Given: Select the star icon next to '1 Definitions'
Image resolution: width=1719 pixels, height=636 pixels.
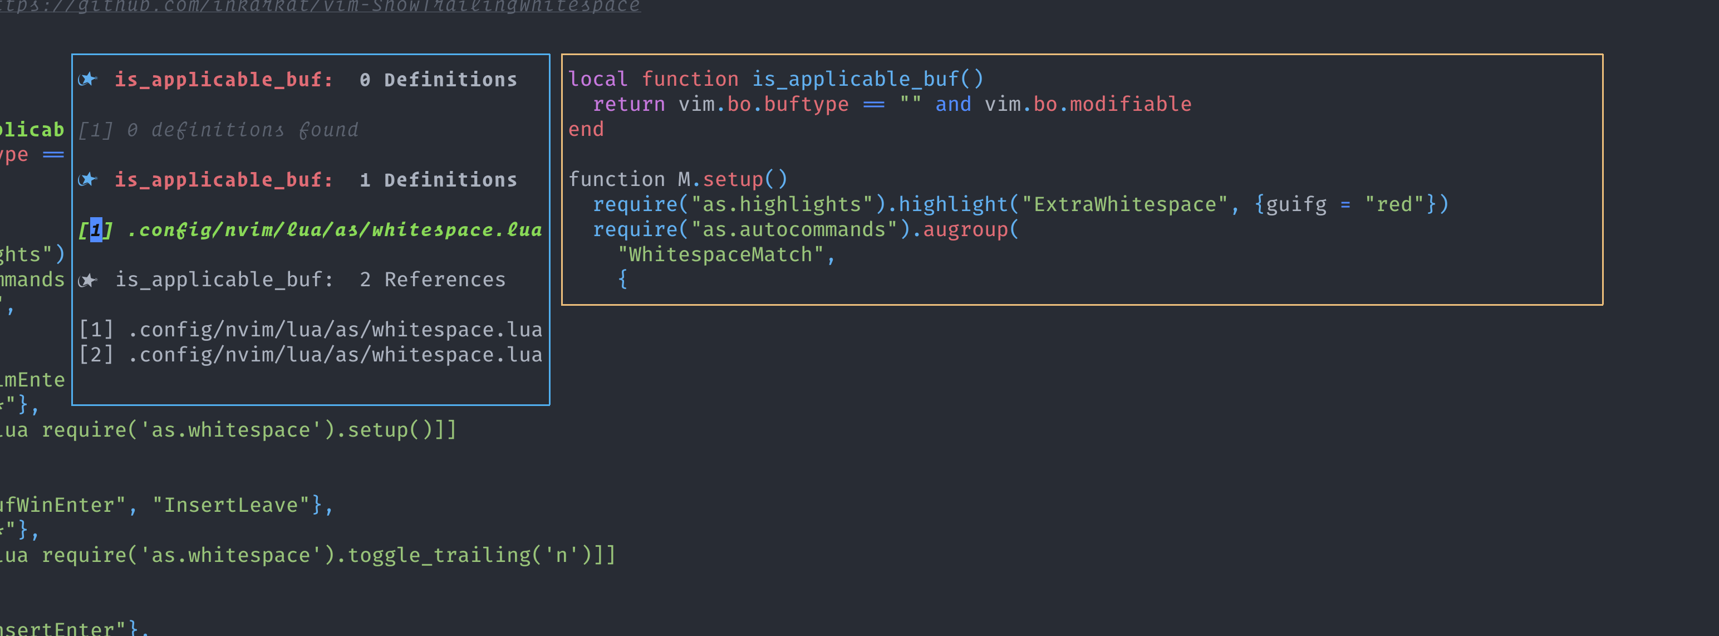Looking at the screenshot, I should tap(89, 179).
